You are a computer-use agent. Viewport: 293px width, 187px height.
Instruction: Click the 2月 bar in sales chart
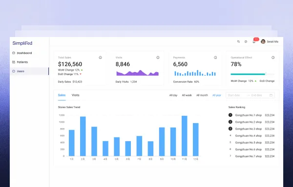83,136
